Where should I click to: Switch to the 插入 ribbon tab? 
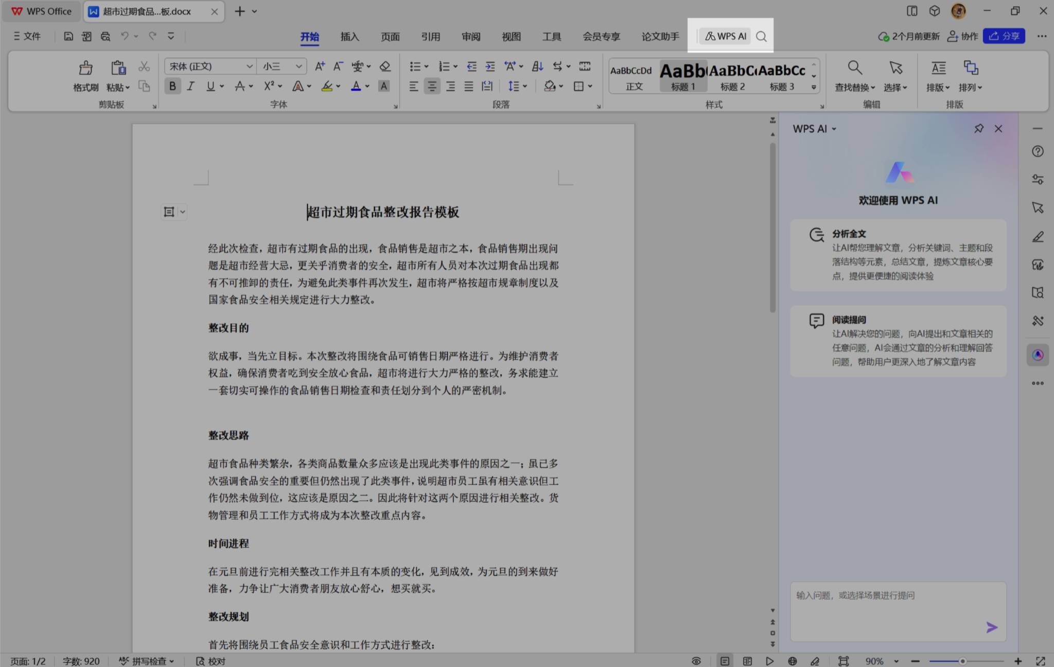[349, 37]
